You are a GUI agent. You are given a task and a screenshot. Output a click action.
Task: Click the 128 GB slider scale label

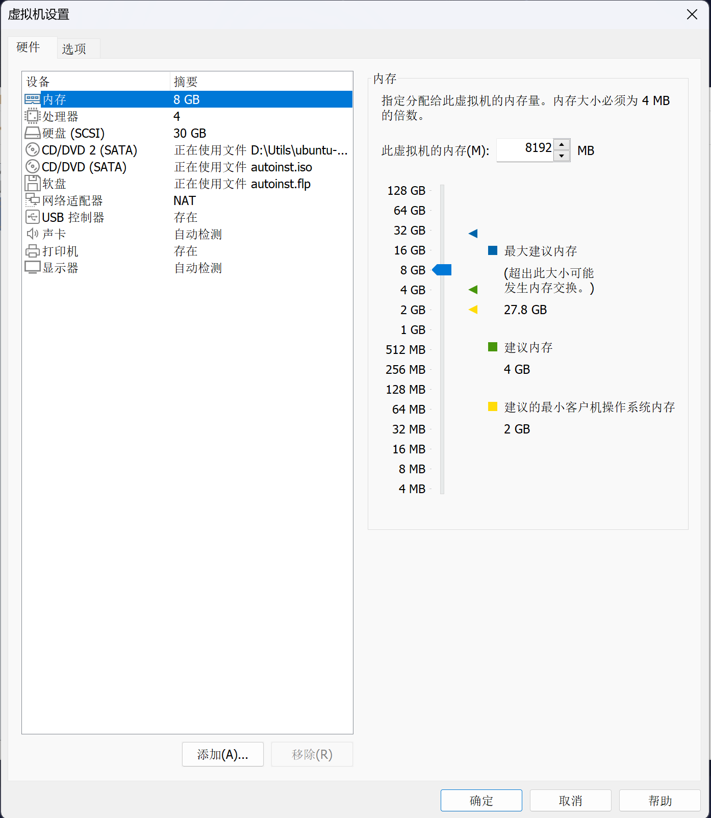point(407,190)
